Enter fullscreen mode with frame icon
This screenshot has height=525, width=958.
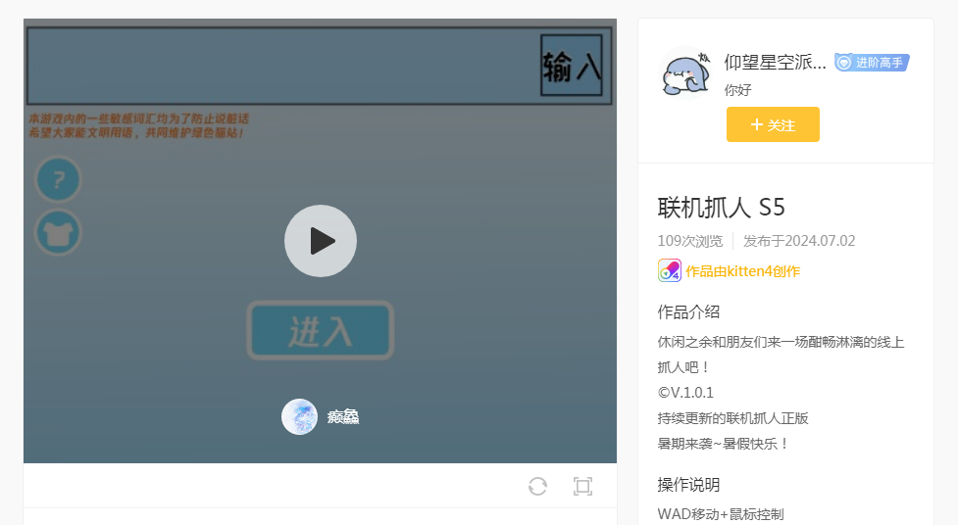coord(582,487)
